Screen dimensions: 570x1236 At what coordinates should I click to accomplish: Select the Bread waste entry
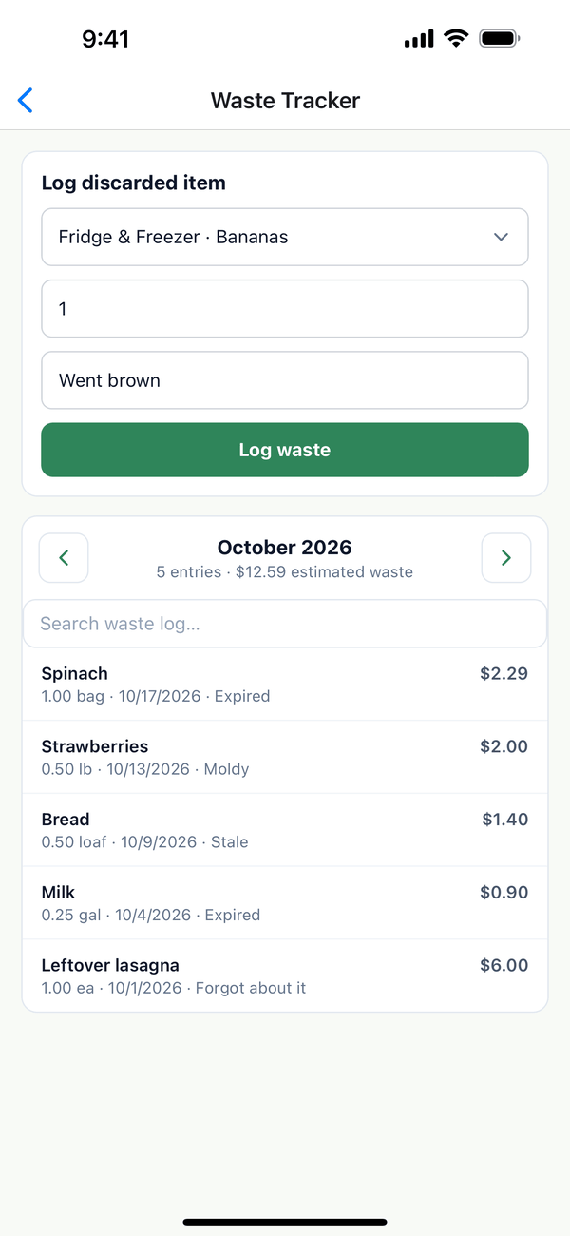(x=285, y=830)
